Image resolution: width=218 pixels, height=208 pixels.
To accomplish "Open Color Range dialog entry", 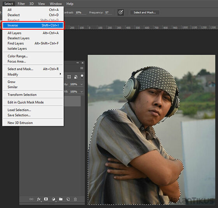I will pyautogui.click(x=33, y=56).
